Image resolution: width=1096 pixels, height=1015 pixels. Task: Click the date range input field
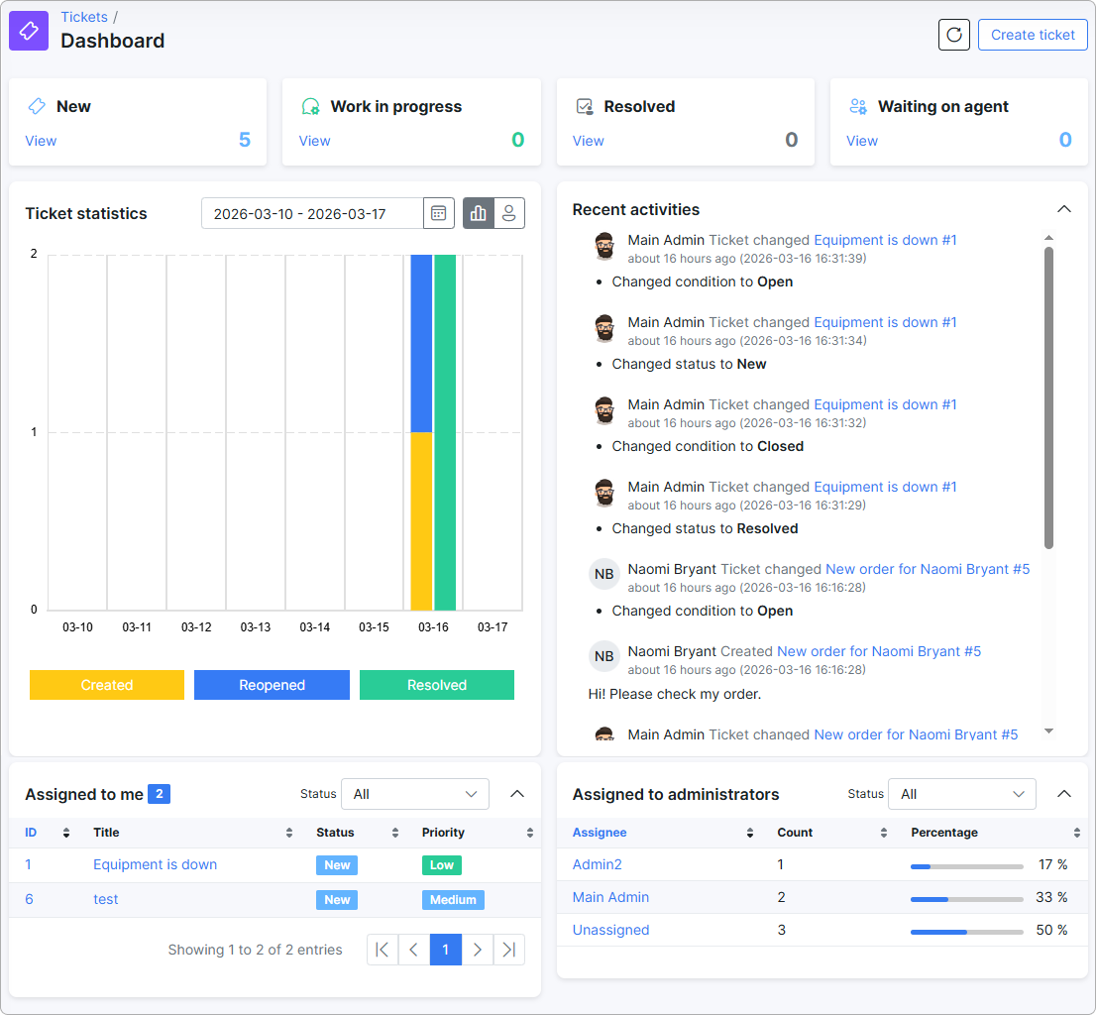pos(312,213)
